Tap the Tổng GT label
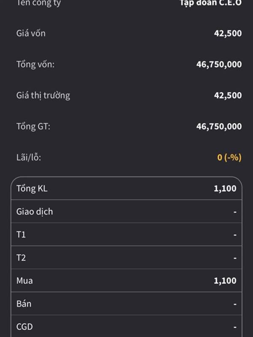253x337 pixels. coord(33,126)
